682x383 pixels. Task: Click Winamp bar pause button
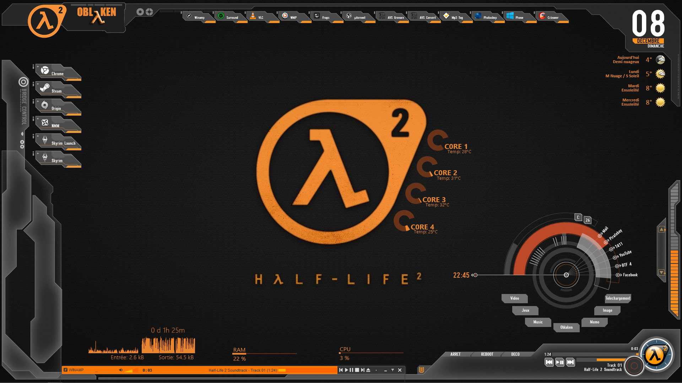[352, 370]
